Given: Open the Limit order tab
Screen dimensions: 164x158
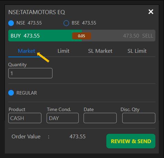Looking at the screenshot, I should [x=64, y=51].
